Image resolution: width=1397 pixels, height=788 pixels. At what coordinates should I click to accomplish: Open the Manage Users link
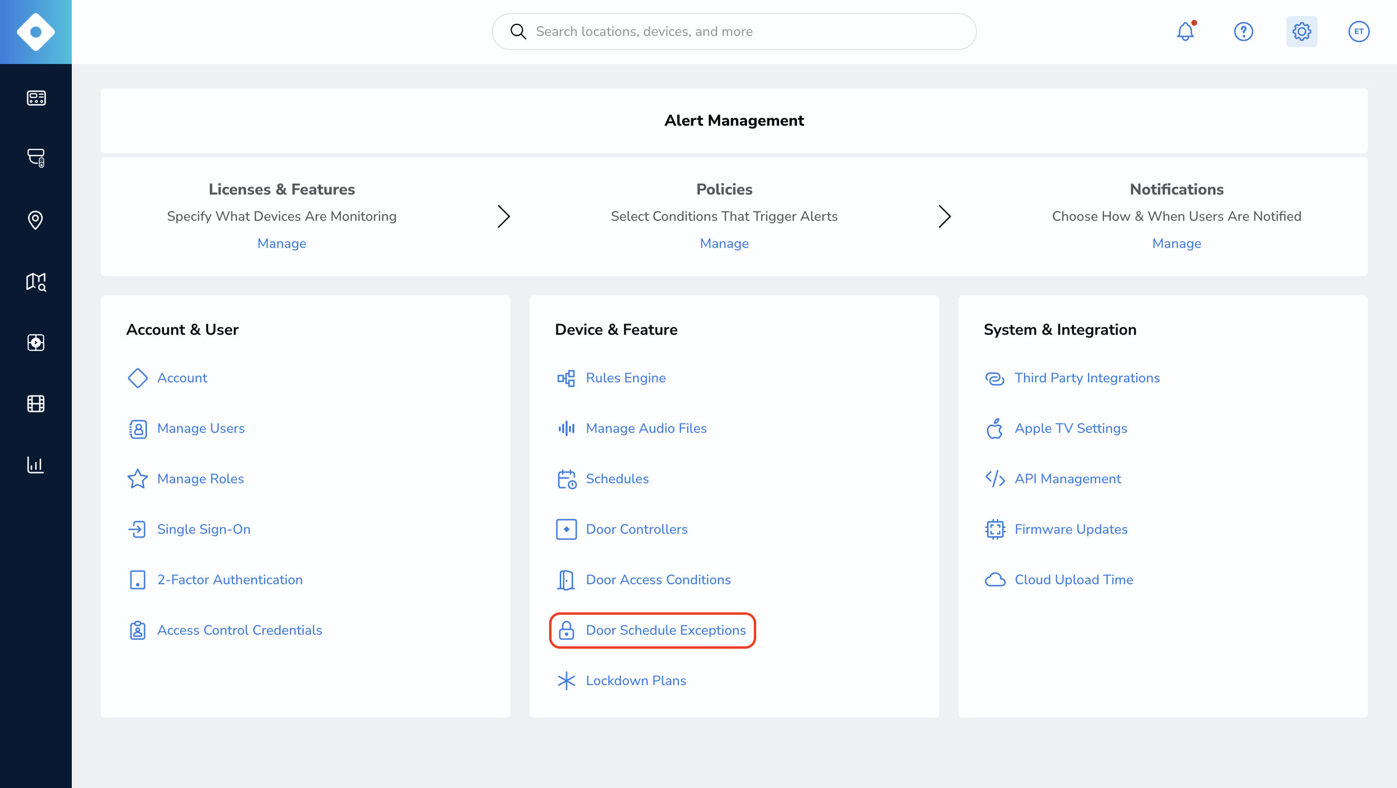[x=201, y=428]
